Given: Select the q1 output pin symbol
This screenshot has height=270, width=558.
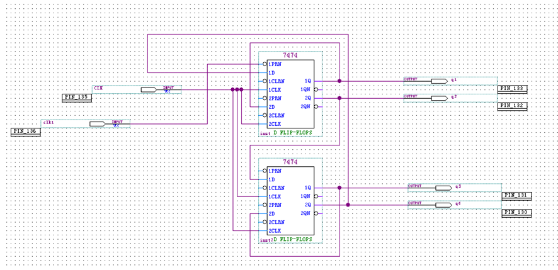Looking at the screenshot, I should (x=439, y=81).
